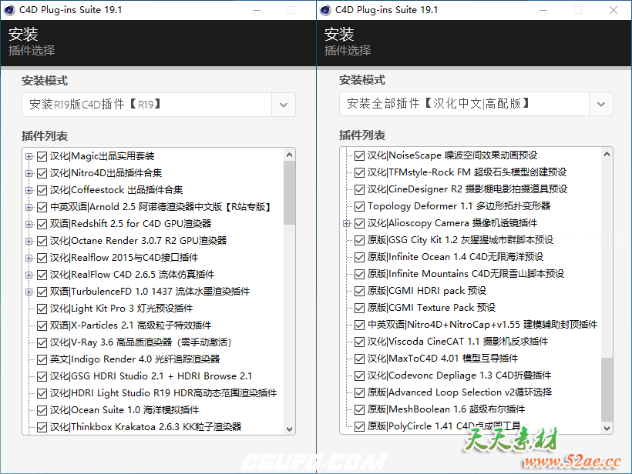Screen dimensions: 632x474
Task: Toggle the Nitro4D+NitroCap+v1.55 checkbox
Action: point(359,325)
